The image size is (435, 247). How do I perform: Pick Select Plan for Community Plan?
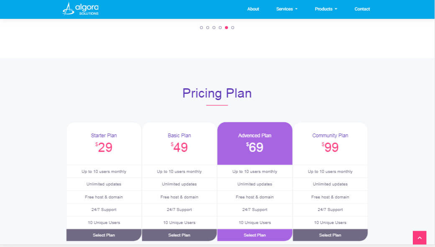330,235
